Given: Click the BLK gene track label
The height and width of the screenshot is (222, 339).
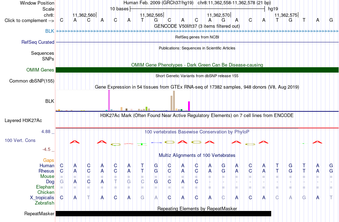Looking at the screenshot, I should point(50,31).
